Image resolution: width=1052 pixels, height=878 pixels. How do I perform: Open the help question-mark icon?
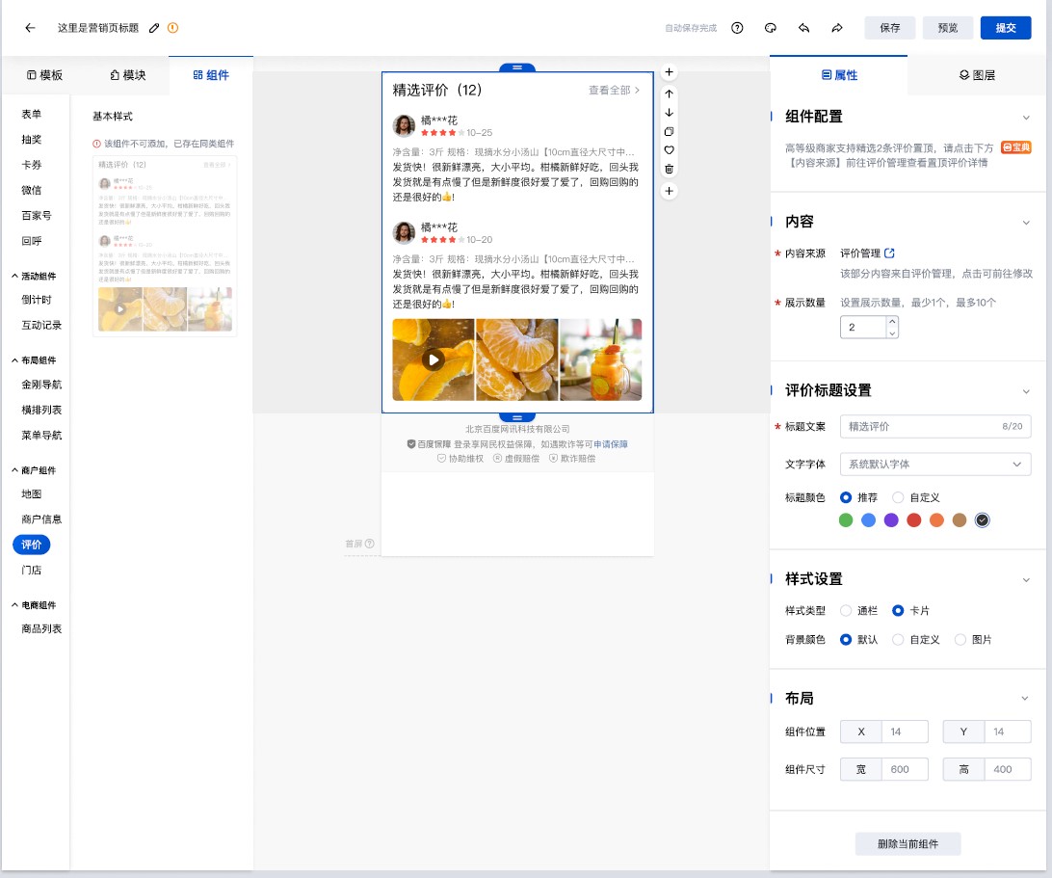click(737, 28)
